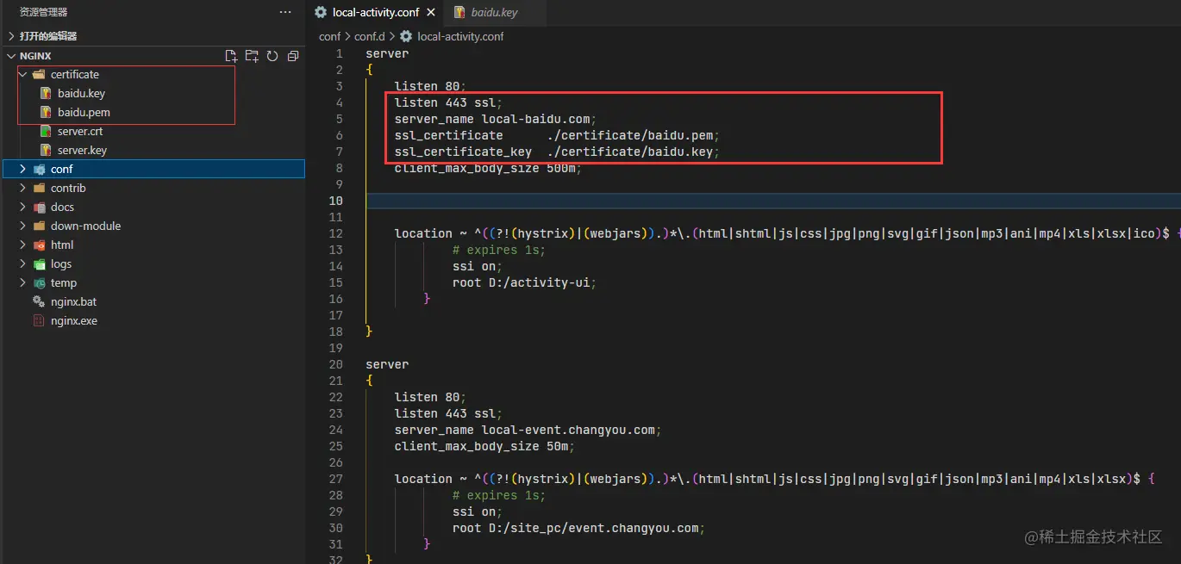Click the server.crt certificate file icon
The width and height of the screenshot is (1181, 564).
pos(46,131)
